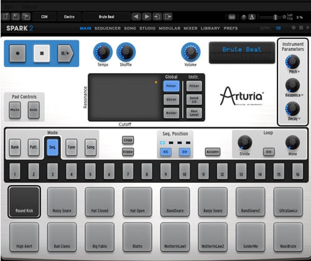Click the Copy button

pos(128,140)
